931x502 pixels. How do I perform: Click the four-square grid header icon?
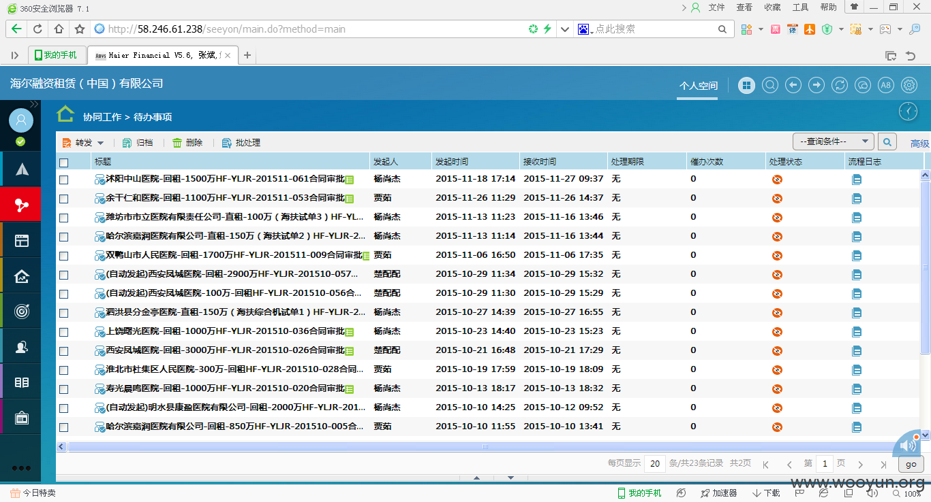[x=747, y=85]
